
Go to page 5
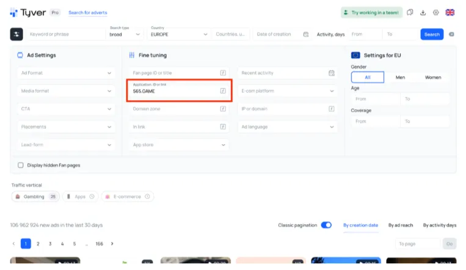(75, 244)
